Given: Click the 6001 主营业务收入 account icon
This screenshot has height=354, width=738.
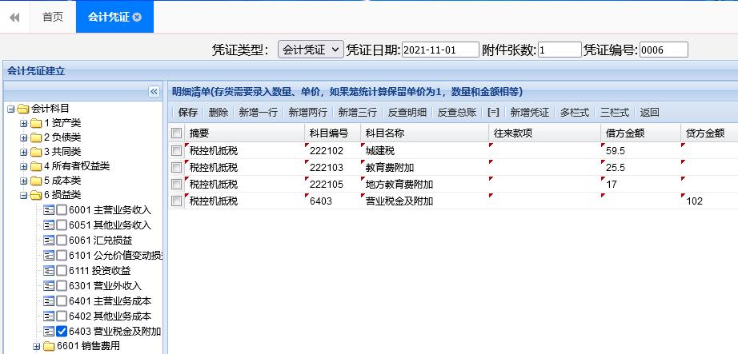Looking at the screenshot, I should (49, 210).
